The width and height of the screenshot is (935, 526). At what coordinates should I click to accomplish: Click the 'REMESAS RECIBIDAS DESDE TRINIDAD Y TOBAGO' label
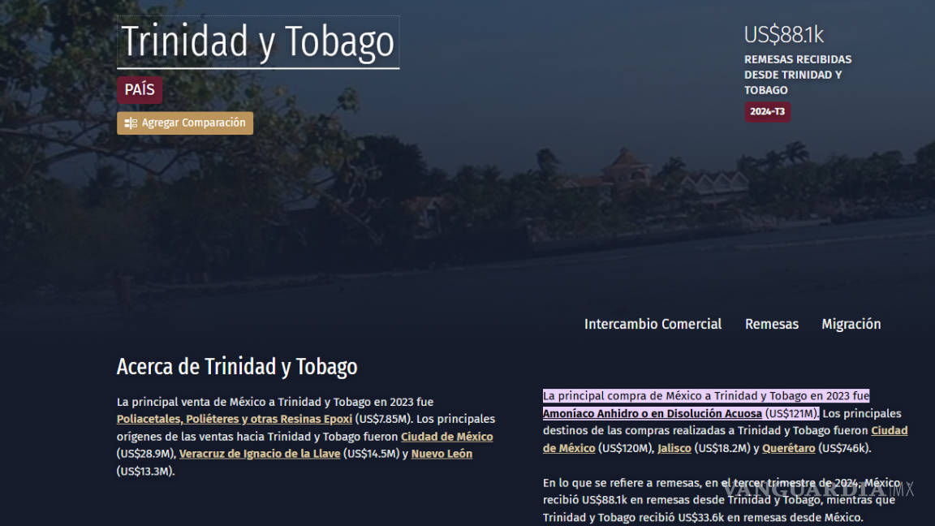pos(798,74)
